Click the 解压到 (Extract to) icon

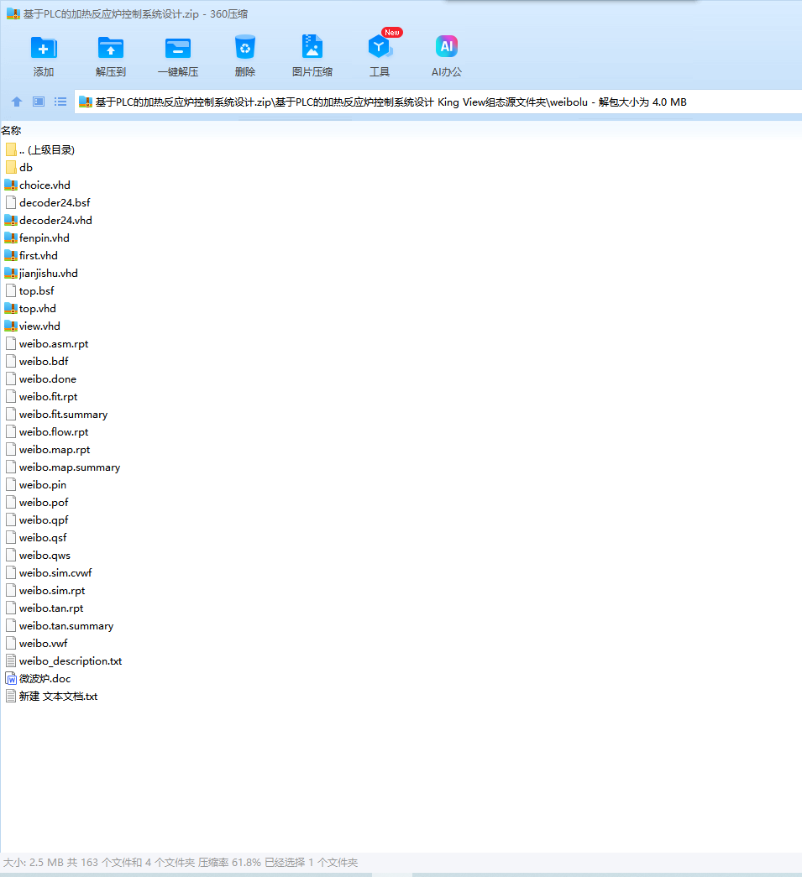(110, 48)
